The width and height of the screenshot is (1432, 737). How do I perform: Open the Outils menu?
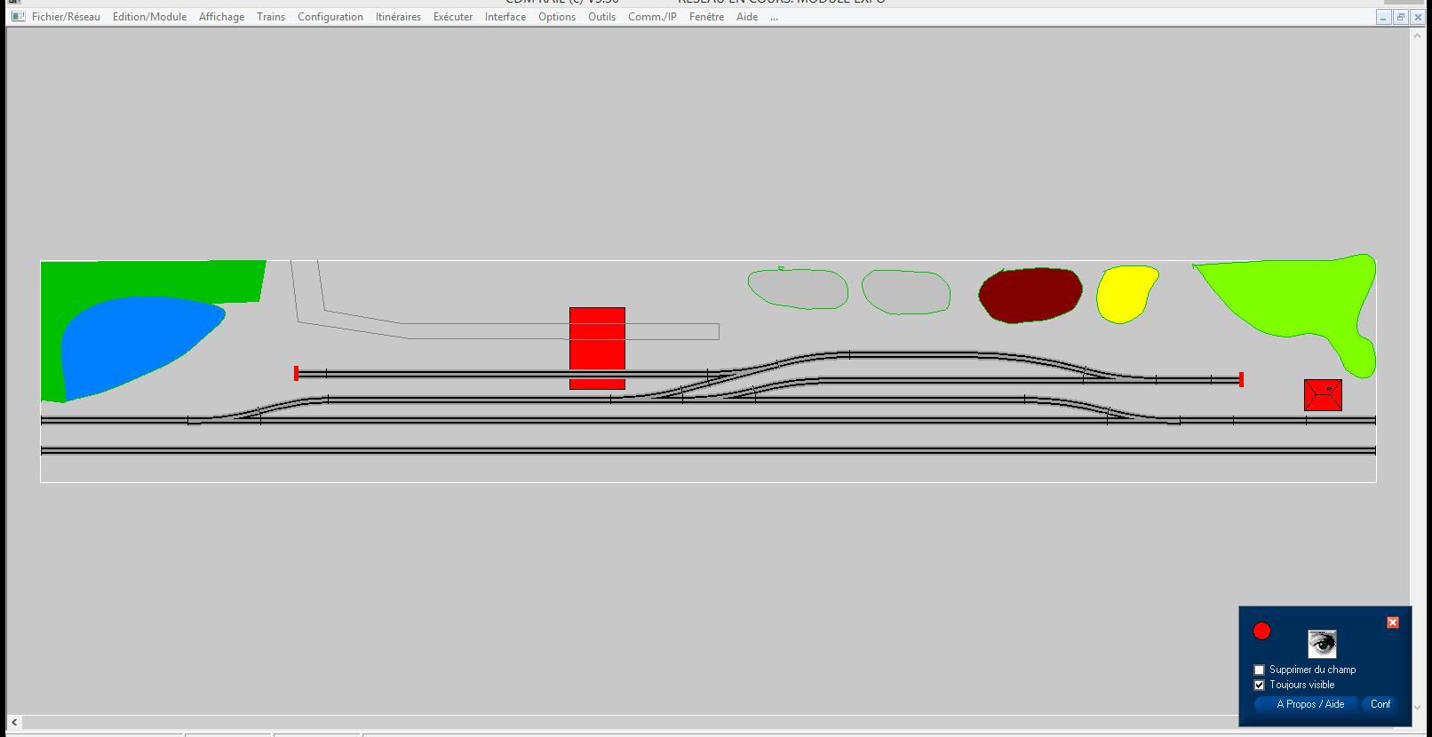point(601,17)
